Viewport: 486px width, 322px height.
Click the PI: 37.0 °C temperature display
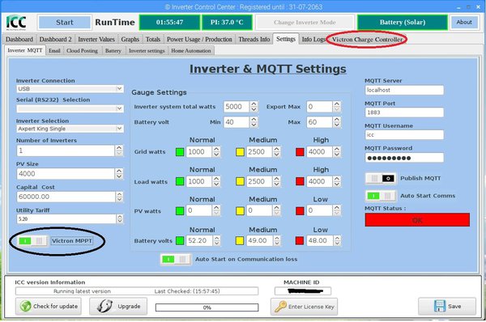coord(227,23)
